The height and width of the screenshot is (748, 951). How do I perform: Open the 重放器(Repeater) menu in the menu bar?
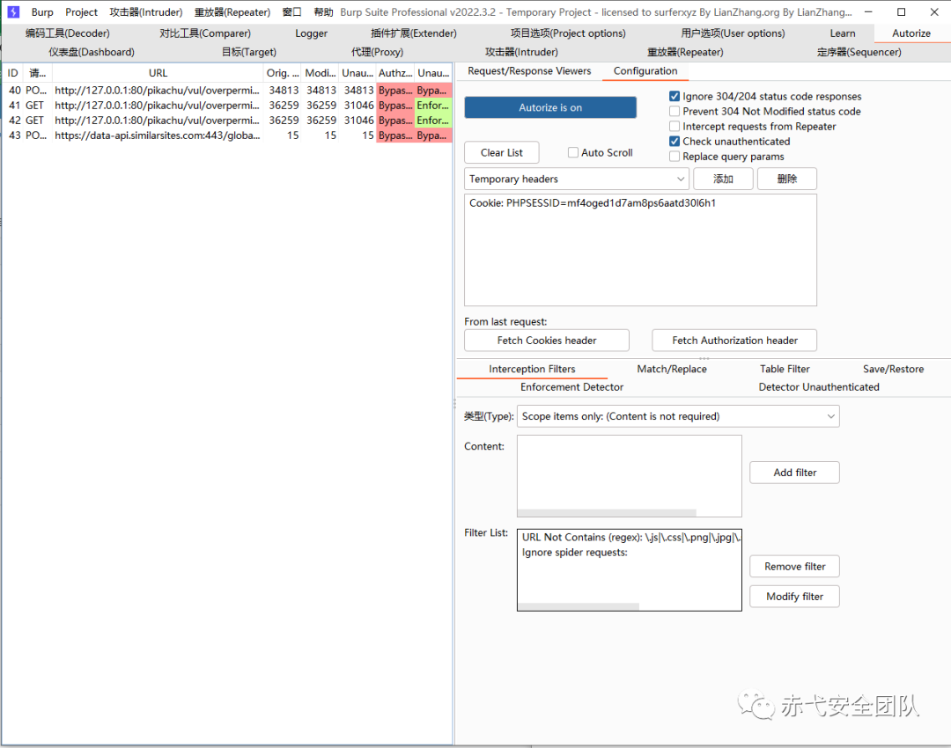[232, 12]
